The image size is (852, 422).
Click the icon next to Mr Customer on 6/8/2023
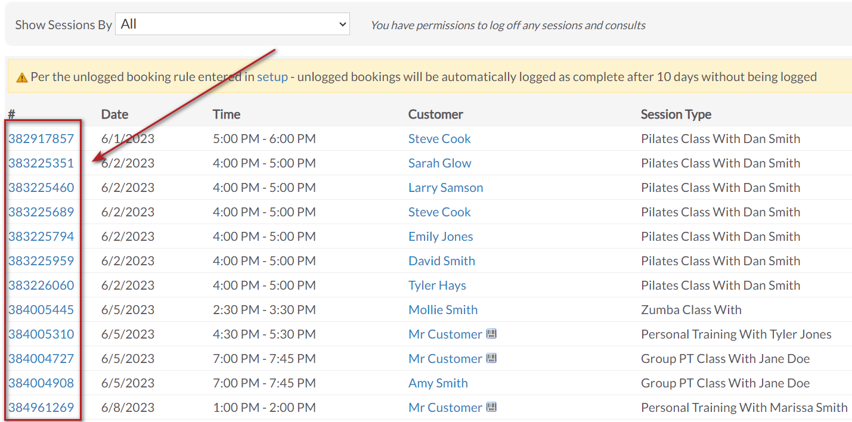(x=491, y=407)
